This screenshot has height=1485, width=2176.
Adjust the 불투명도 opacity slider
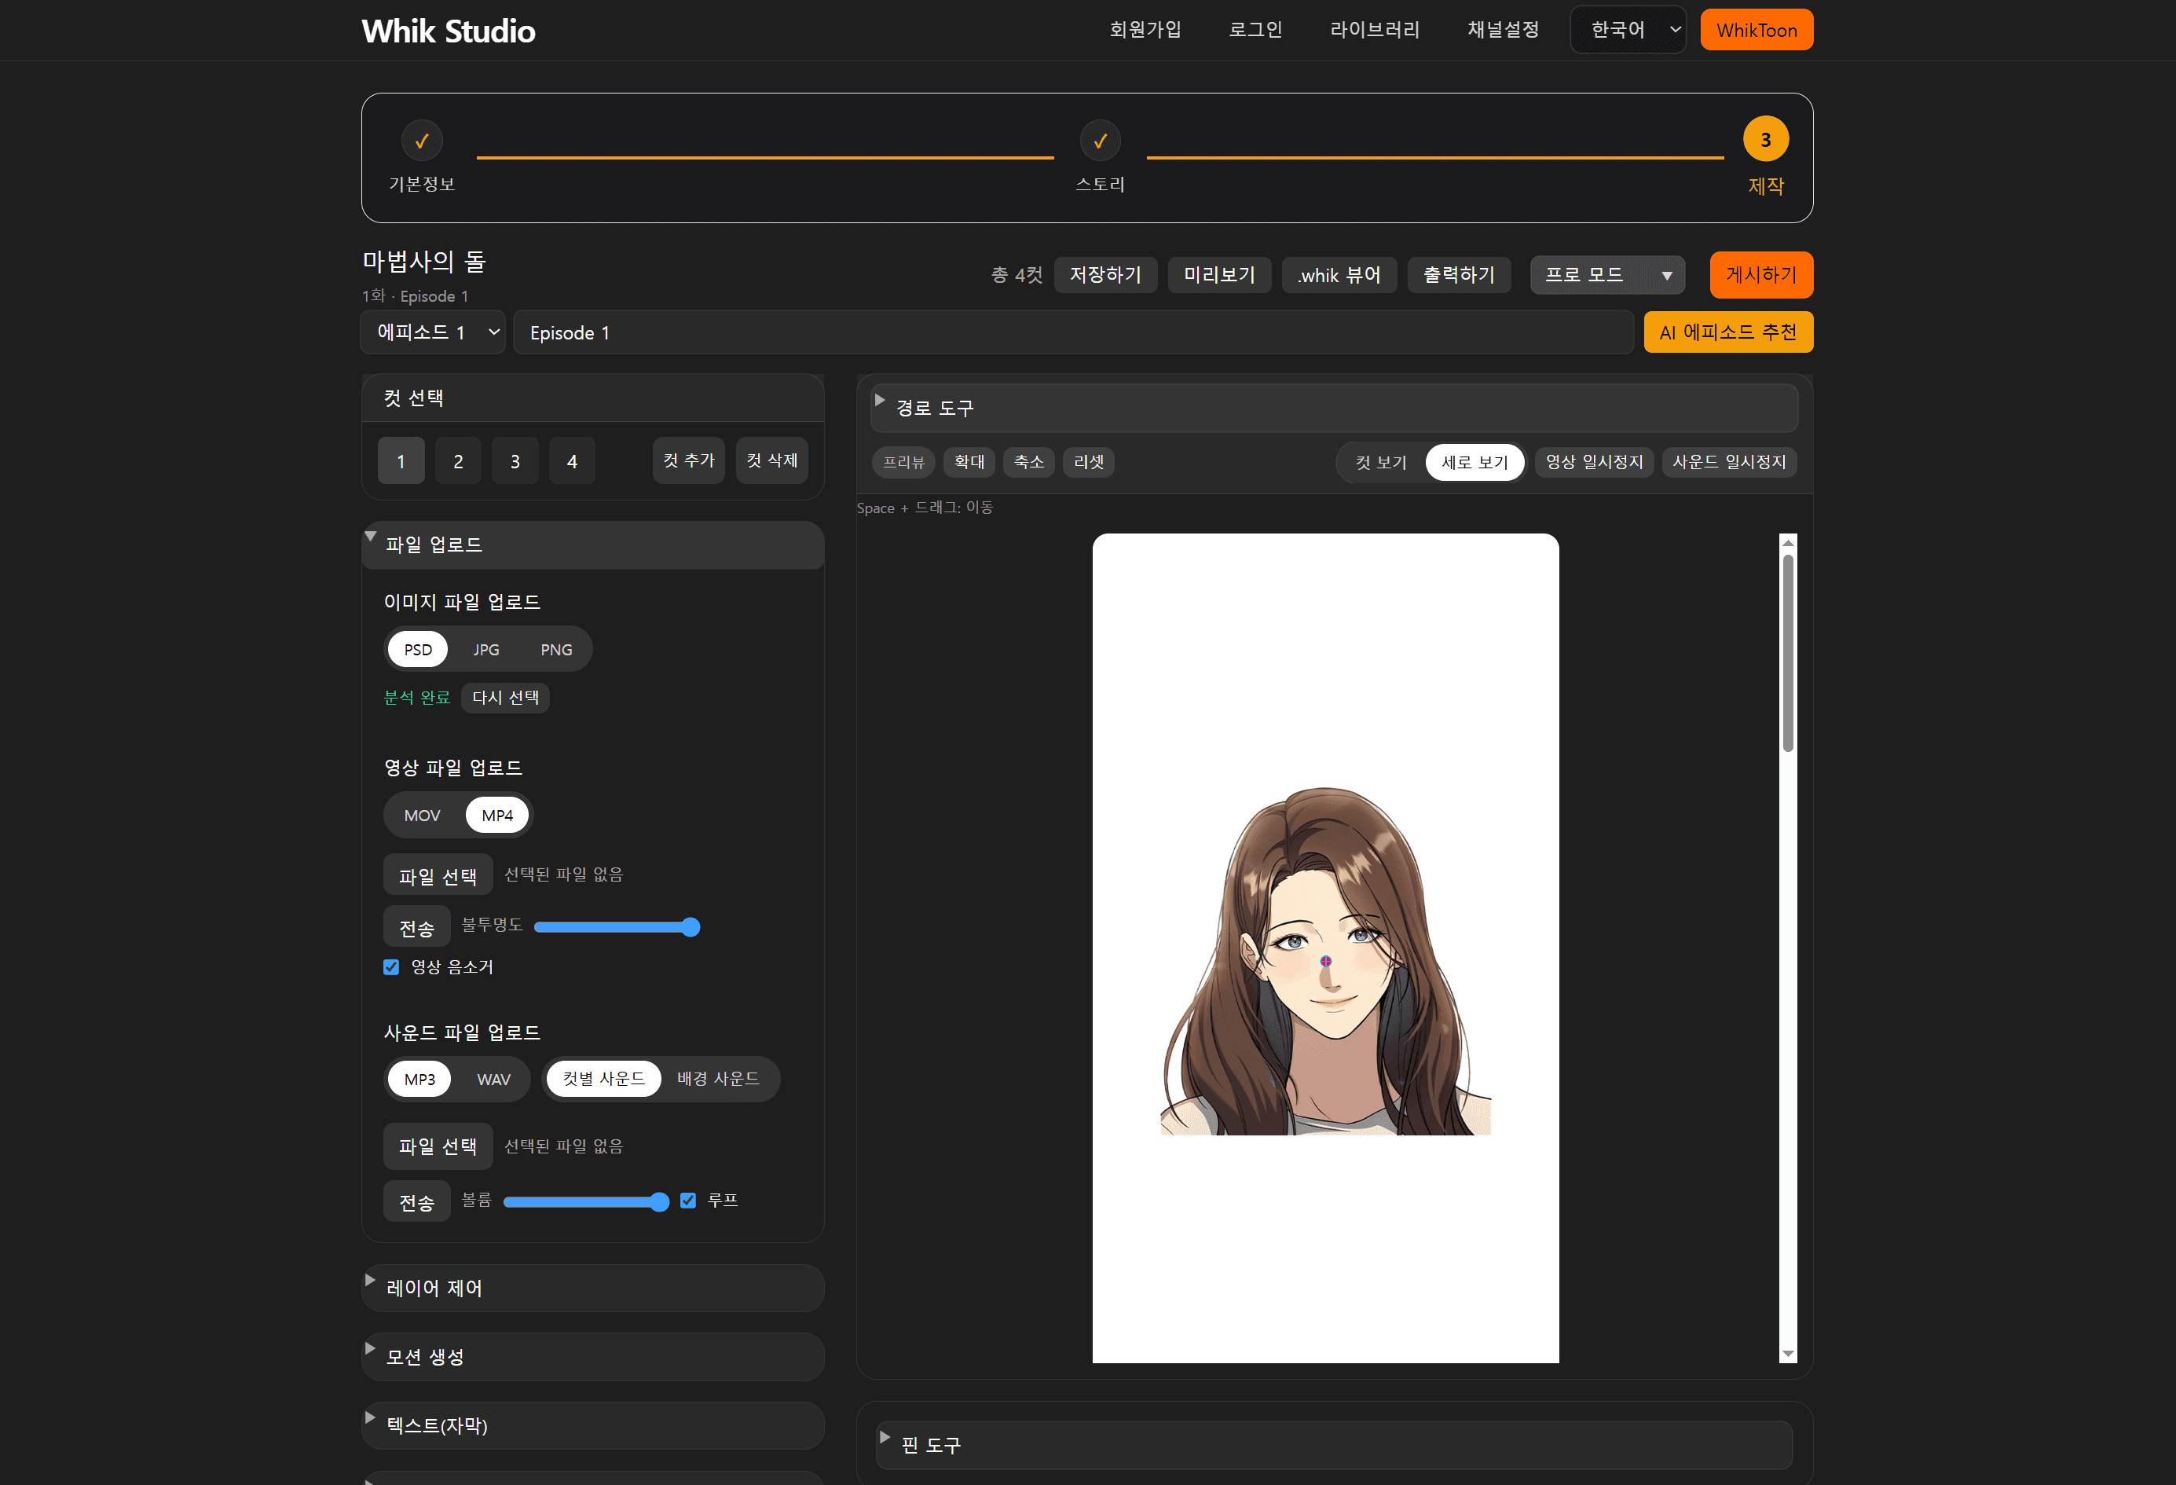(x=616, y=927)
